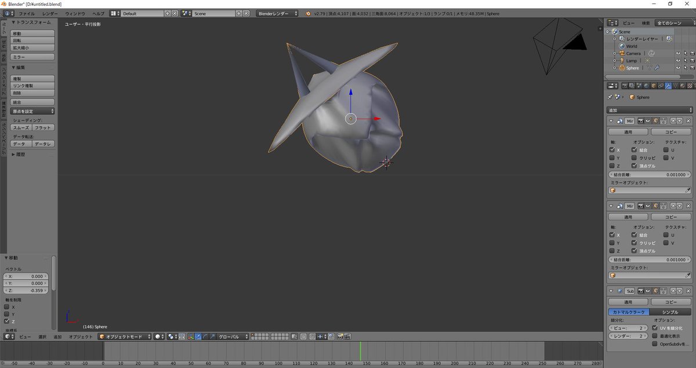Click the Sphere modifier wrench icon in outliner
Screen dimensions: 696x368
pos(657,68)
